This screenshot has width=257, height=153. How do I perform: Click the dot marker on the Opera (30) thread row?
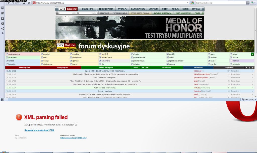(x=252, y=71)
